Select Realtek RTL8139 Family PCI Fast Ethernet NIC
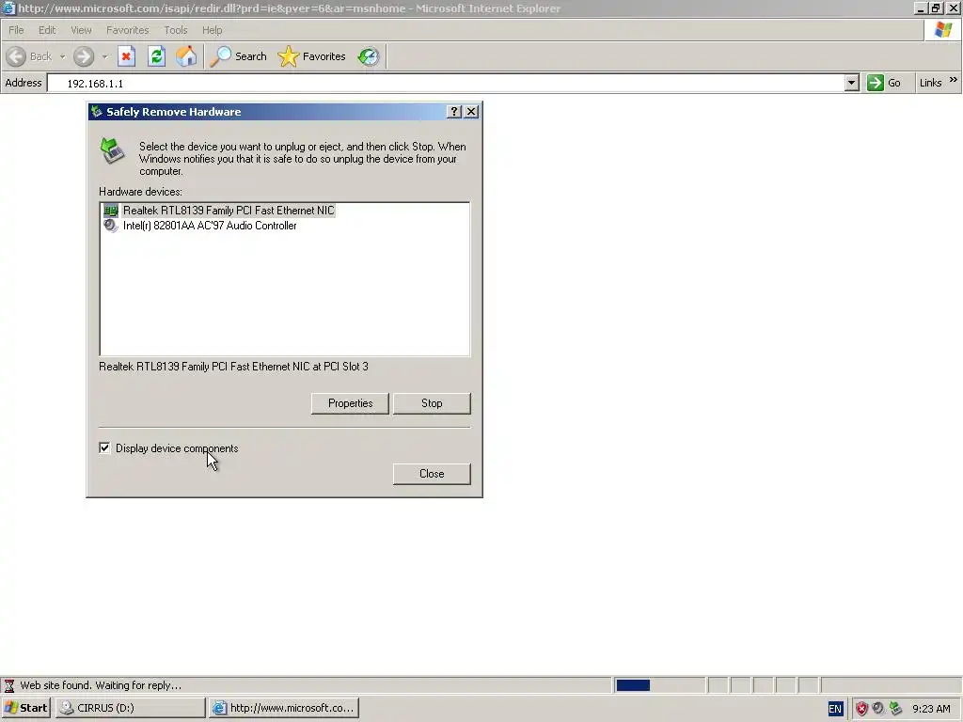The width and height of the screenshot is (963, 722). [x=229, y=211]
